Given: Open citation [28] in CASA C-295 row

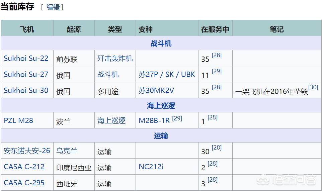Looking at the screenshot, I should pos(213,180).
